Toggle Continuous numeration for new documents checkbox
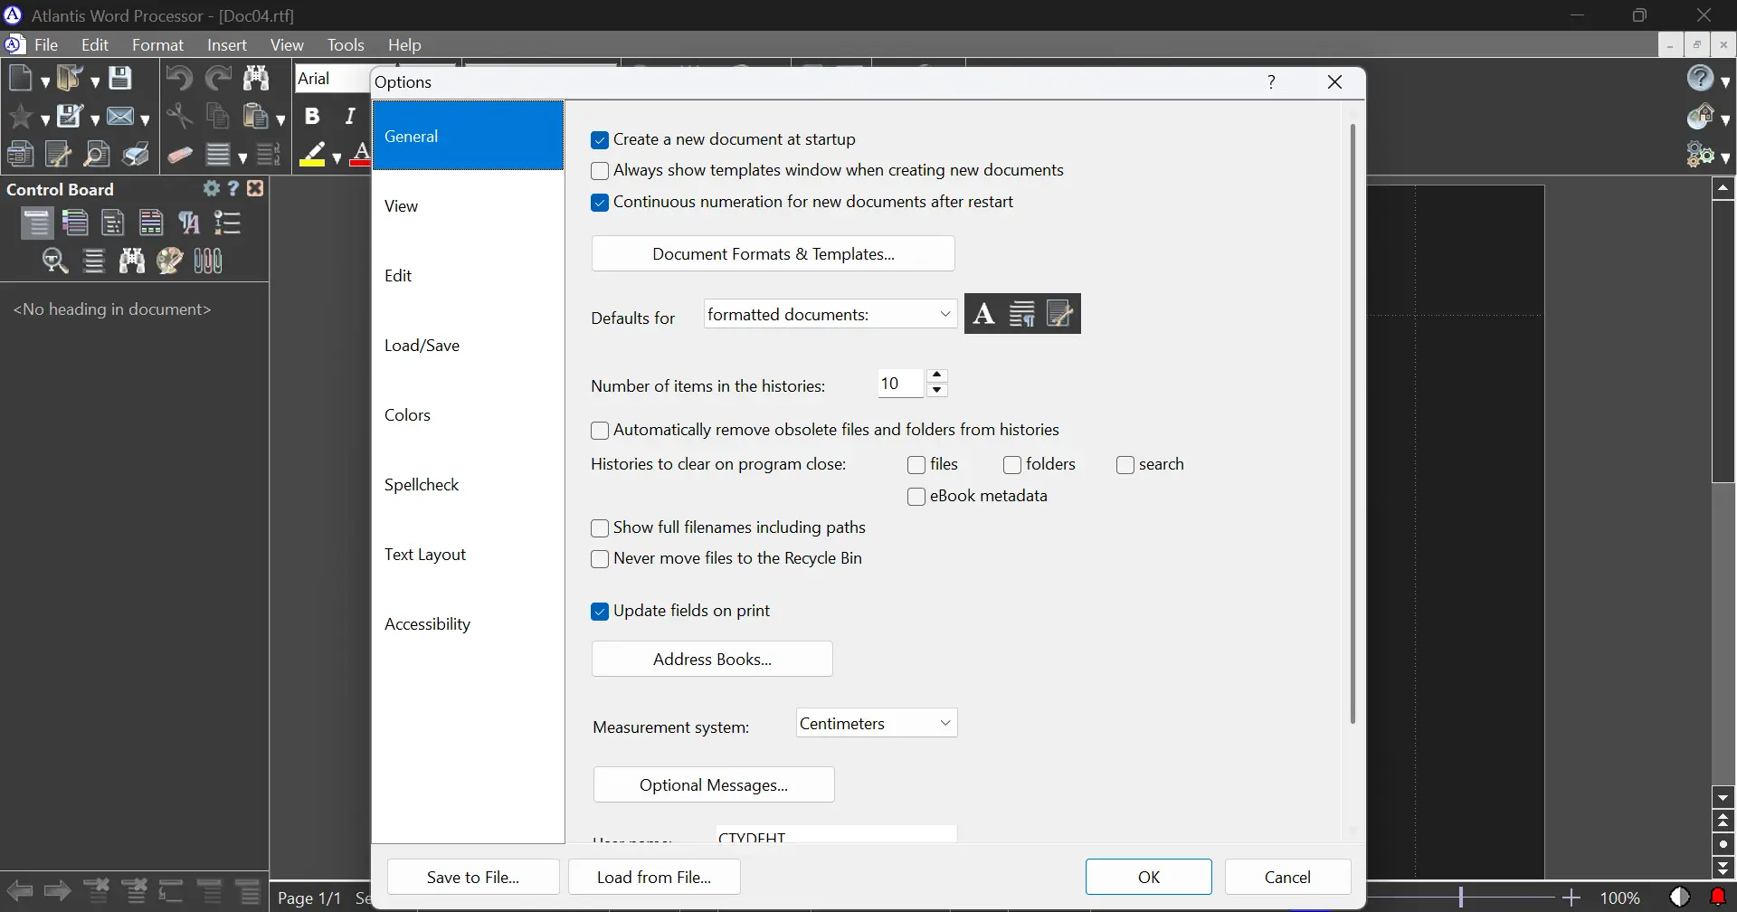Viewport: 1737px width, 912px height. pyautogui.click(x=600, y=203)
